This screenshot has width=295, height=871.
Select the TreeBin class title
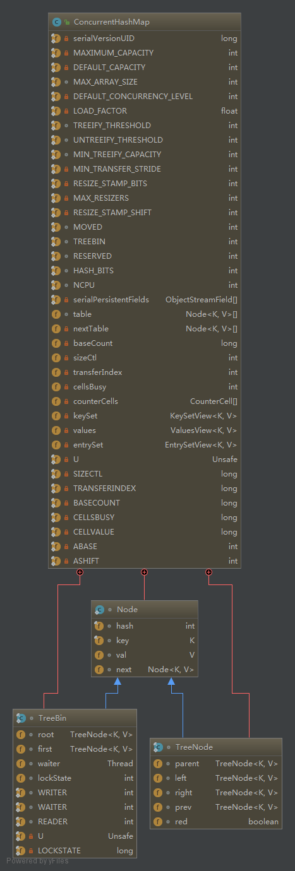point(52,718)
